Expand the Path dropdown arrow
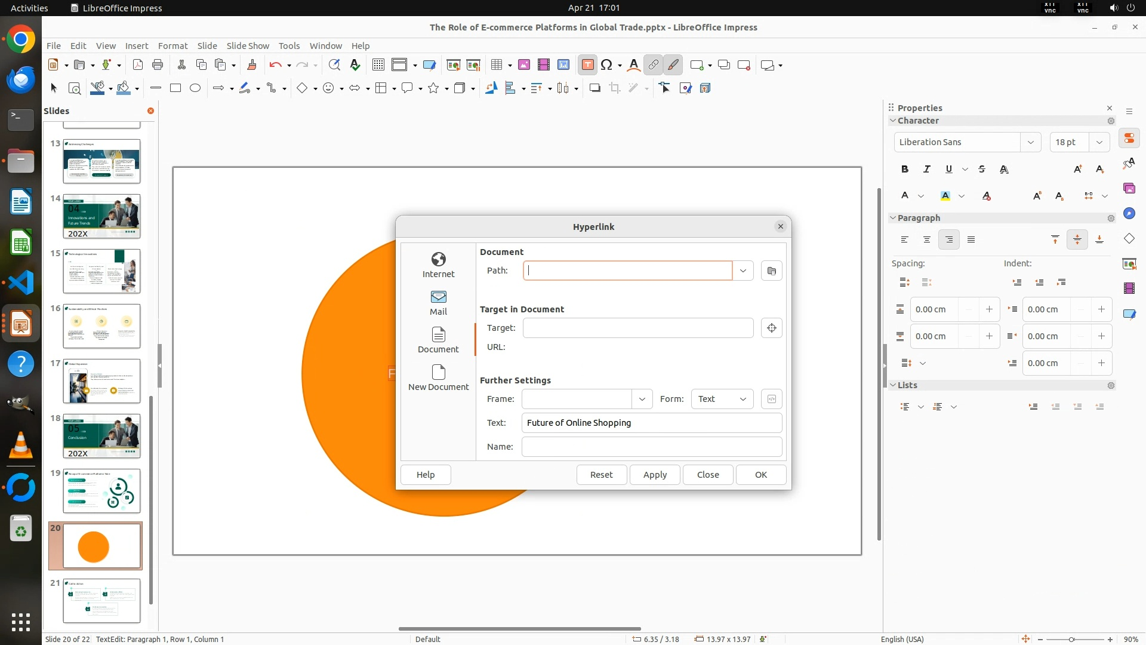 click(x=743, y=271)
